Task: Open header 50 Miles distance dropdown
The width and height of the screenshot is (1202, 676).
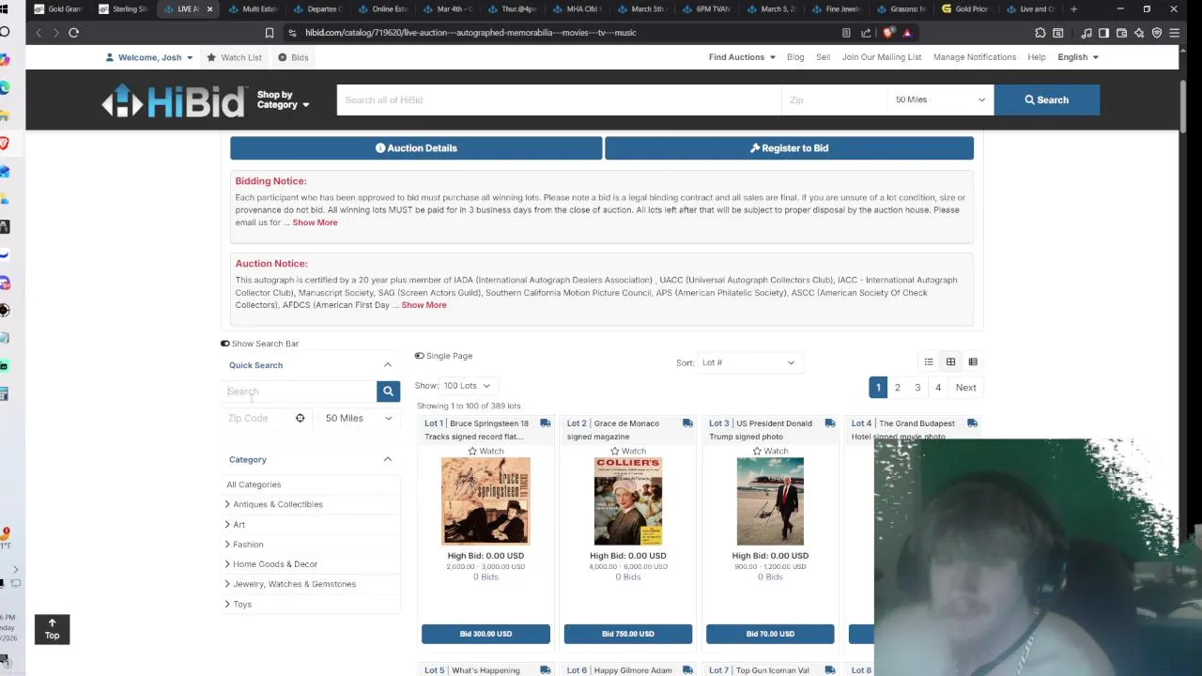Action: (x=940, y=100)
